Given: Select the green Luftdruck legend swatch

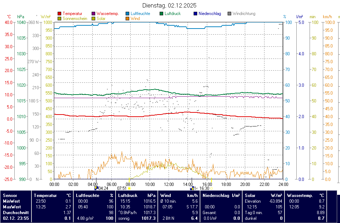Looking at the screenshot, I should (x=161, y=14).
